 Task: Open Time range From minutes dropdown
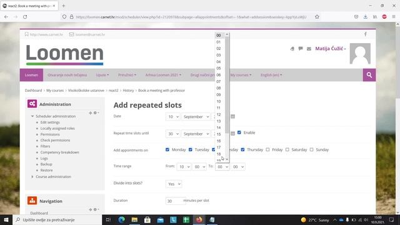coord(199,167)
